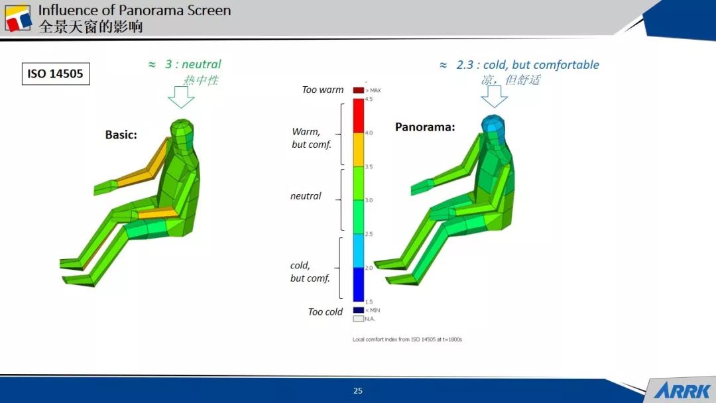716x403 pixels.
Task: Click the colored logo icon beside the slide title
Action: click(x=18, y=18)
